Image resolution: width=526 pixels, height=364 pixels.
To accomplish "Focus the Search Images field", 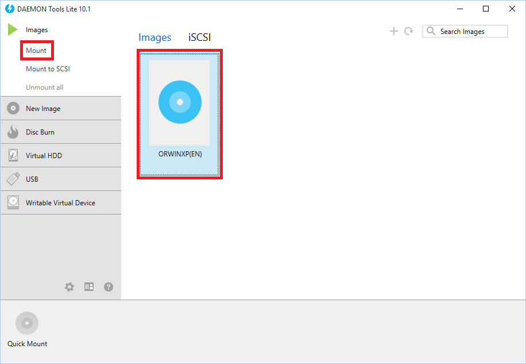I will click(x=465, y=31).
